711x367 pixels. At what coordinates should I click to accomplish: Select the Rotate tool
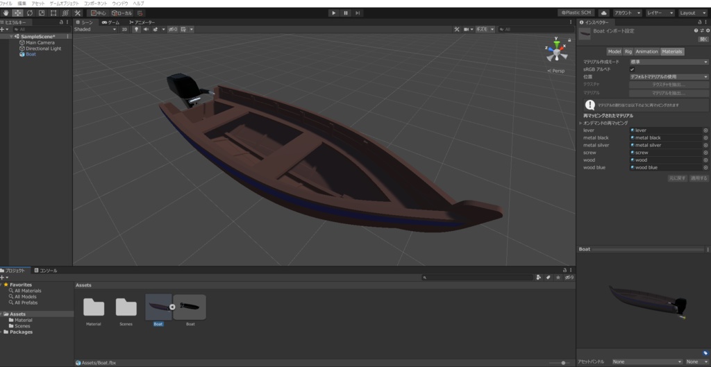(29, 13)
